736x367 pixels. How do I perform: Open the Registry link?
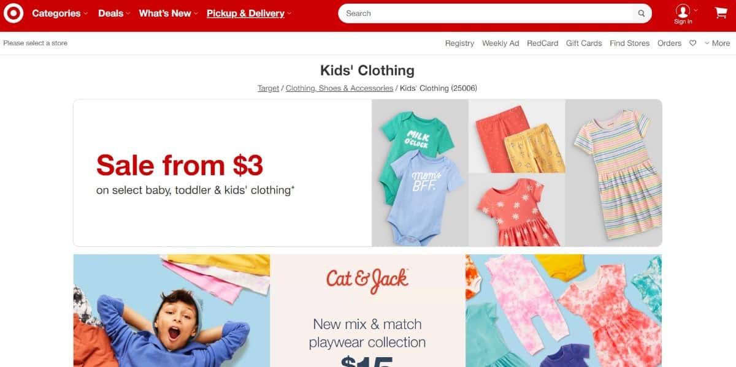click(x=459, y=44)
